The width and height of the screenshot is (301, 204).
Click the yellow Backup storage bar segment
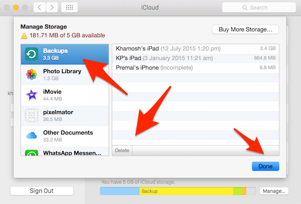tap(186, 191)
